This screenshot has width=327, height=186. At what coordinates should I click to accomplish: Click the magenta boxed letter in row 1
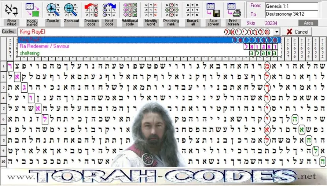pyautogui.click(x=10, y=66)
